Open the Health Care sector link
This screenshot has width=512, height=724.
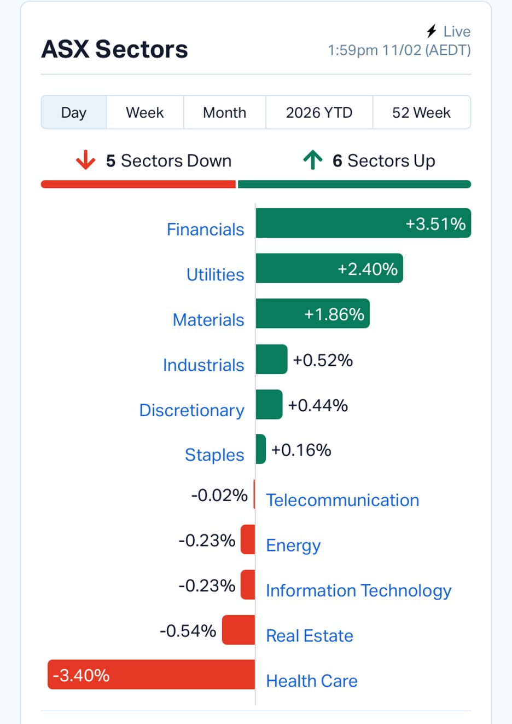tap(311, 681)
